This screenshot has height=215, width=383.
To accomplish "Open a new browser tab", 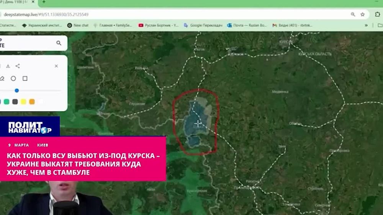I will (44, 2).
